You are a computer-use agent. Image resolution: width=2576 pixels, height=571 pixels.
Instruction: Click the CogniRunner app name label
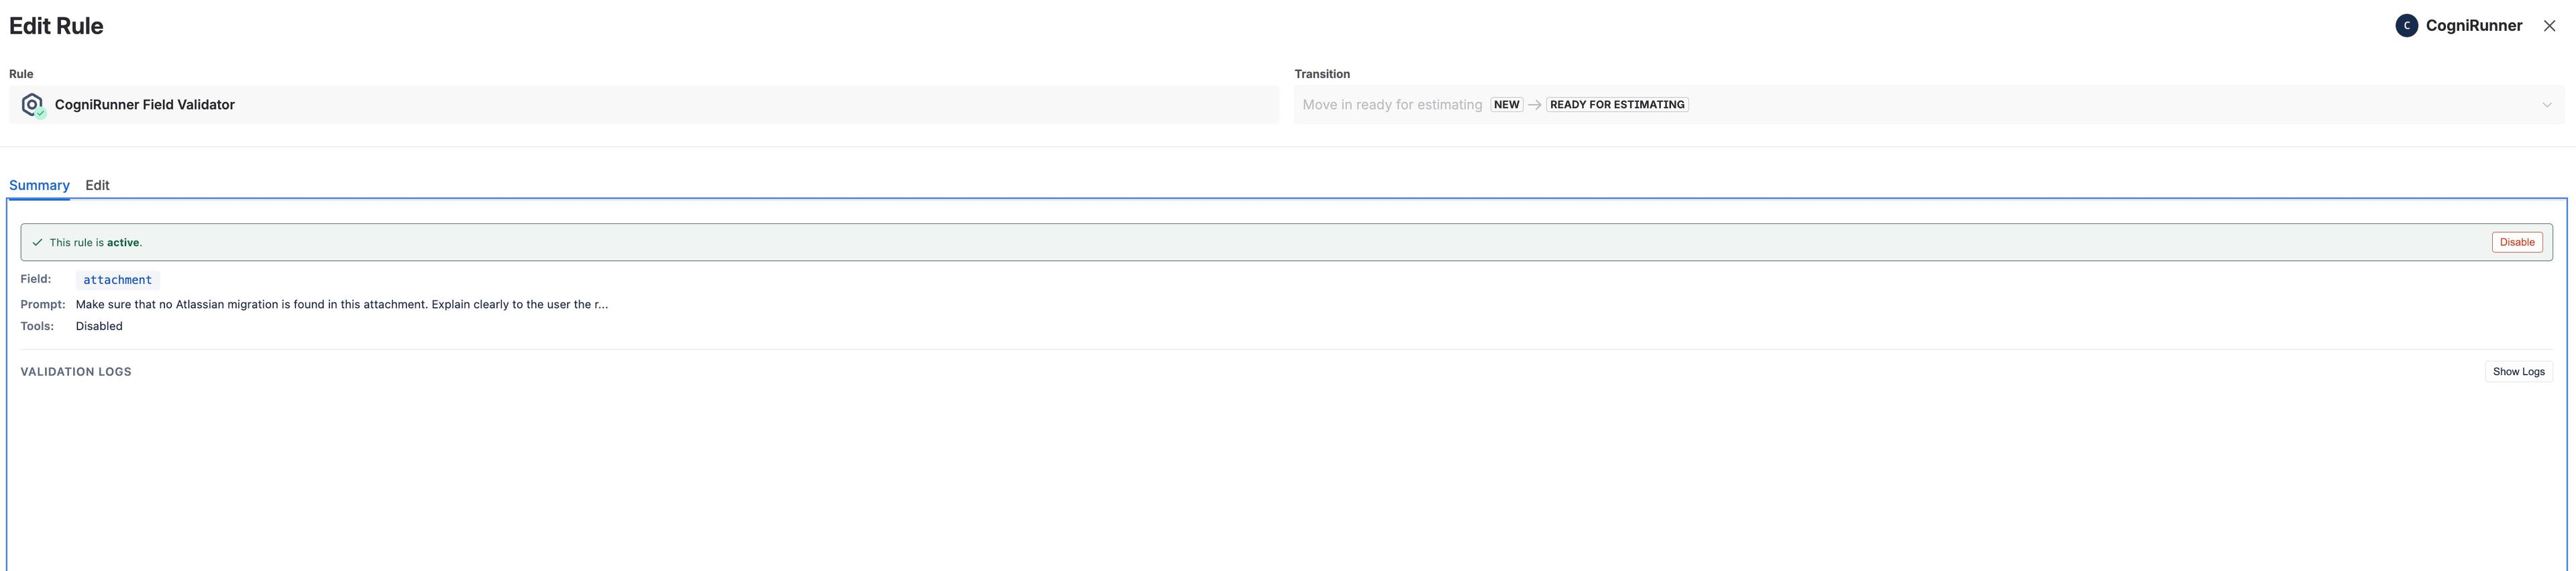point(2473,26)
